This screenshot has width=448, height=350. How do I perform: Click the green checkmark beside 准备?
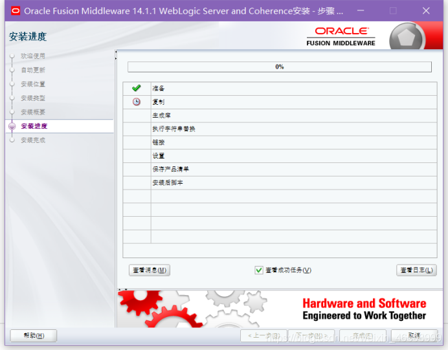(x=137, y=88)
